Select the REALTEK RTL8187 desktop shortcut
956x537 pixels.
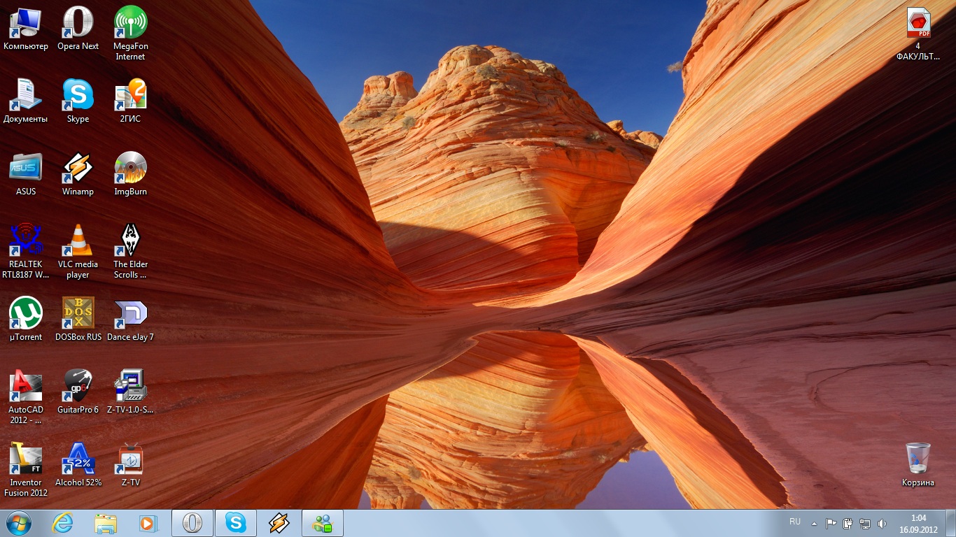26,252
